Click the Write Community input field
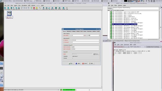This screenshot has height=91, width=162. [86, 49]
